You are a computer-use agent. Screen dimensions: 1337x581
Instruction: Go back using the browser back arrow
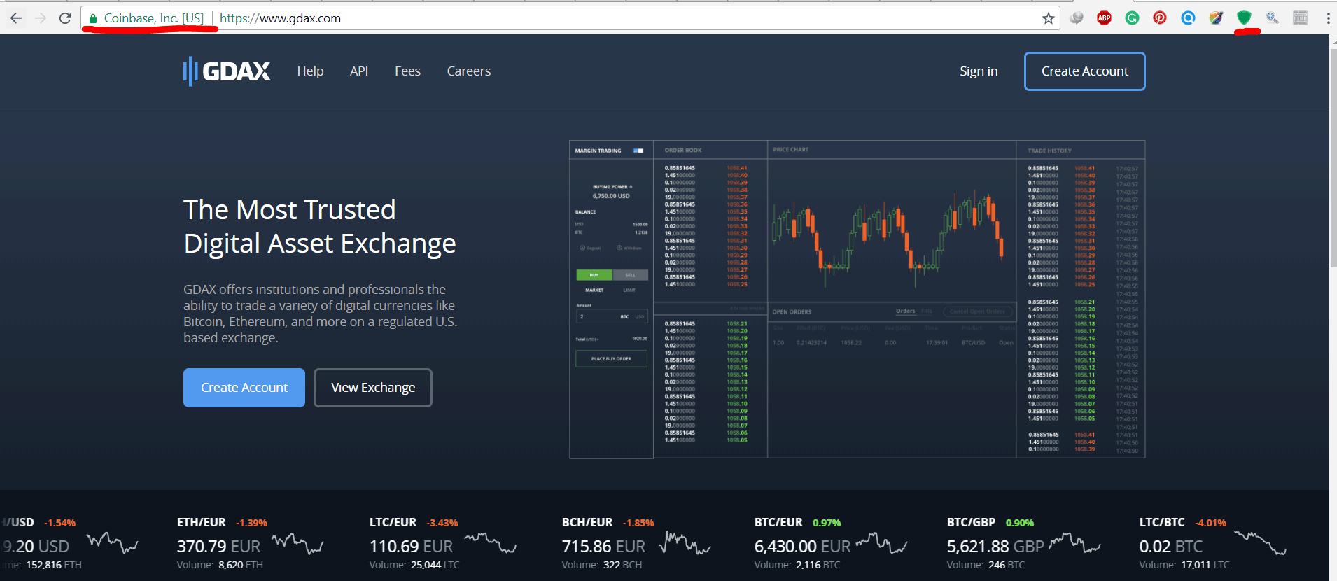[x=15, y=18]
